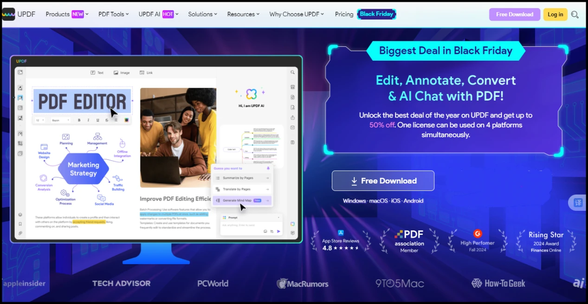Viewport: 588px width, 304px height.
Task: Click the 9TO5Mac logo
Action: (x=400, y=283)
